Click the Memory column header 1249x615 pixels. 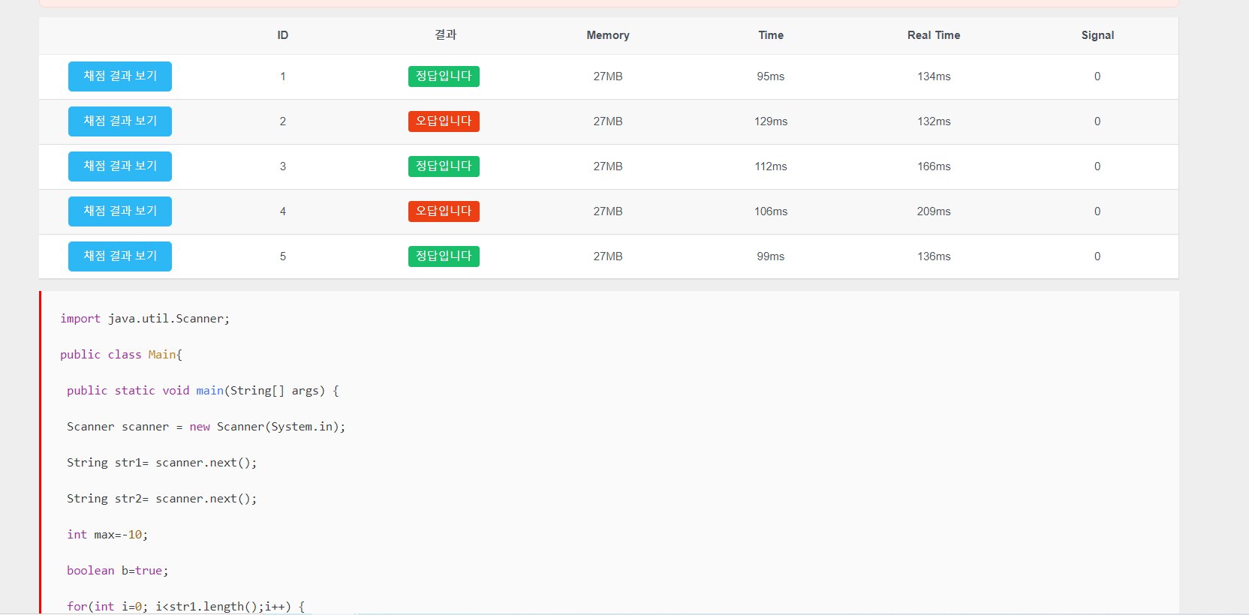click(608, 35)
